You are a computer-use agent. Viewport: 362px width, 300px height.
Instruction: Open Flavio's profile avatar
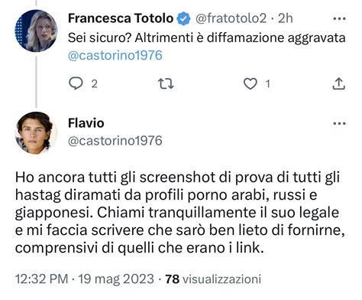[36, 133]
